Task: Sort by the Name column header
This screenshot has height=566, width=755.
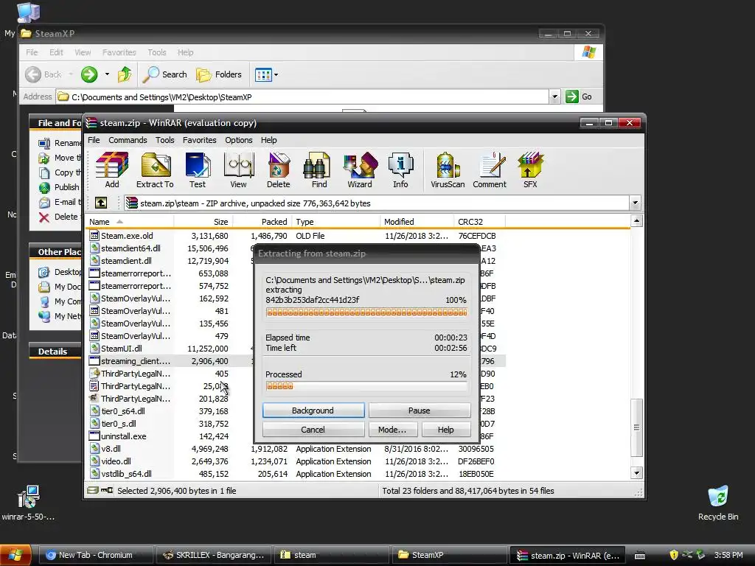Action: 130,221
